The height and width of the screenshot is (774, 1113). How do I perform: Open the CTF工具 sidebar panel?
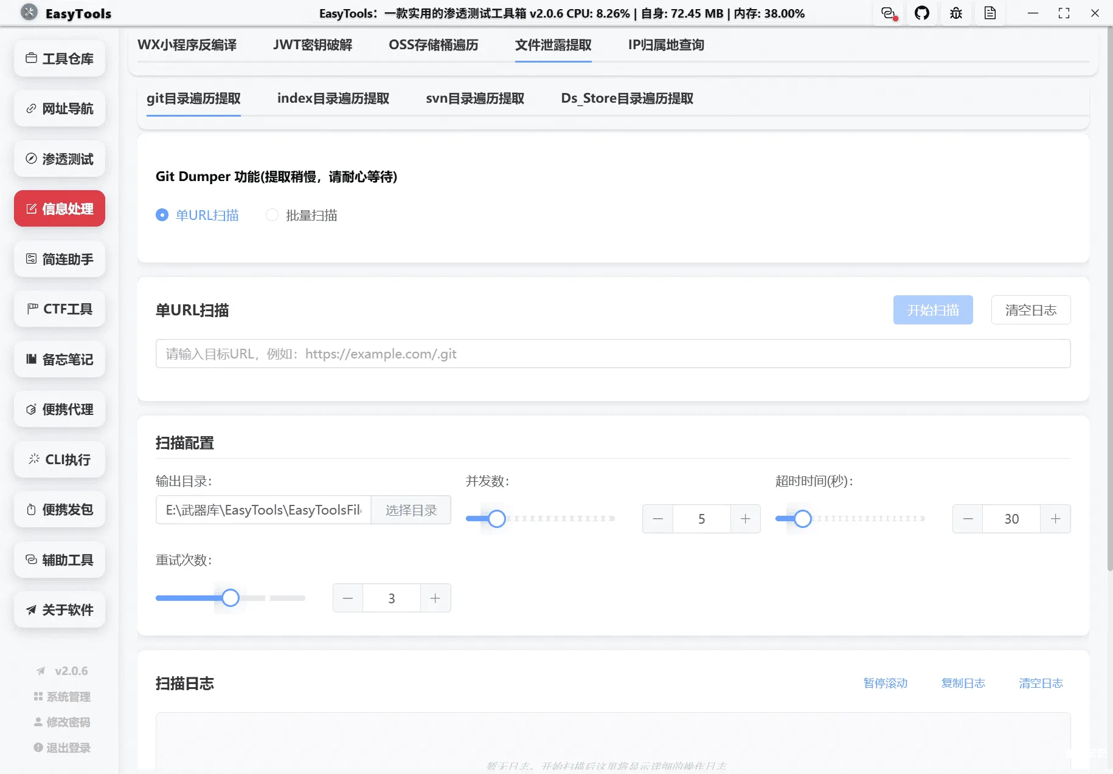point(59,309)
